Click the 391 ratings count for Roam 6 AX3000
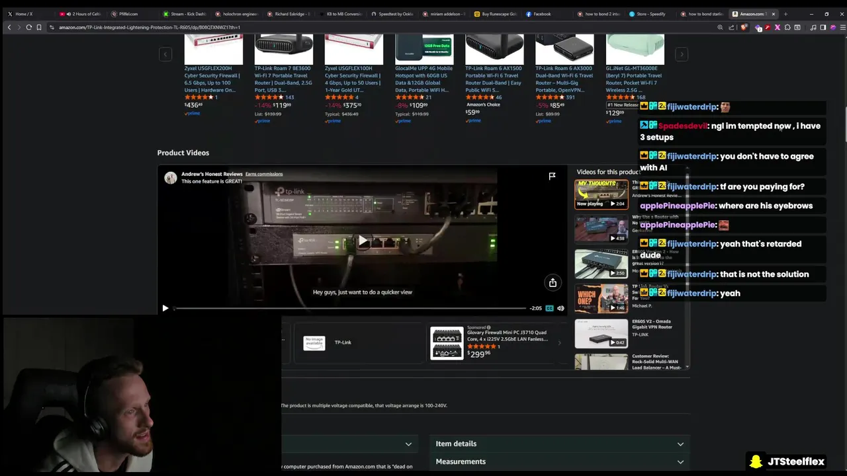The width and height of the screenshot is (847, 476). pos(570,97)
